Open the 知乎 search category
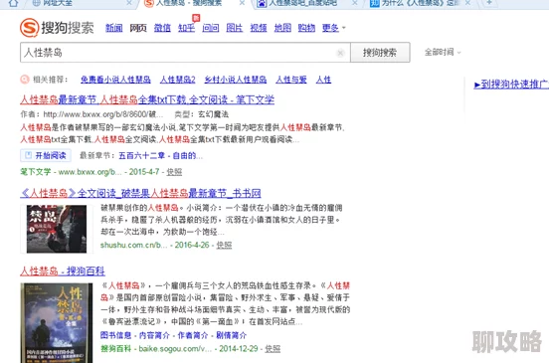 coord(186,28)
